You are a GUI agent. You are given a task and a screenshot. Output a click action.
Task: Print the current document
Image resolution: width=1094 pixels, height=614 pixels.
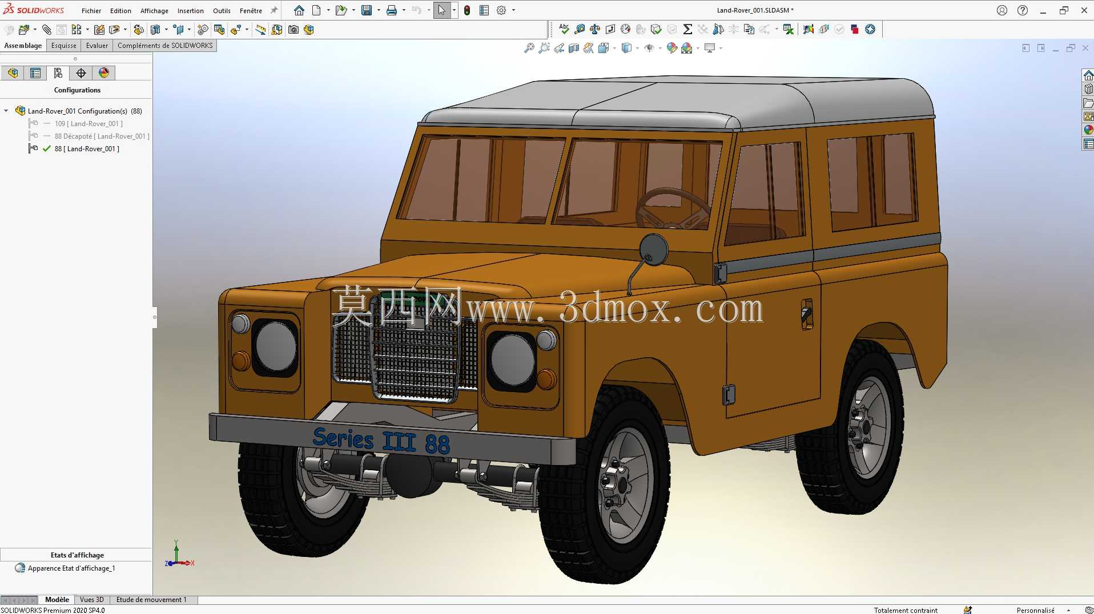392,10
